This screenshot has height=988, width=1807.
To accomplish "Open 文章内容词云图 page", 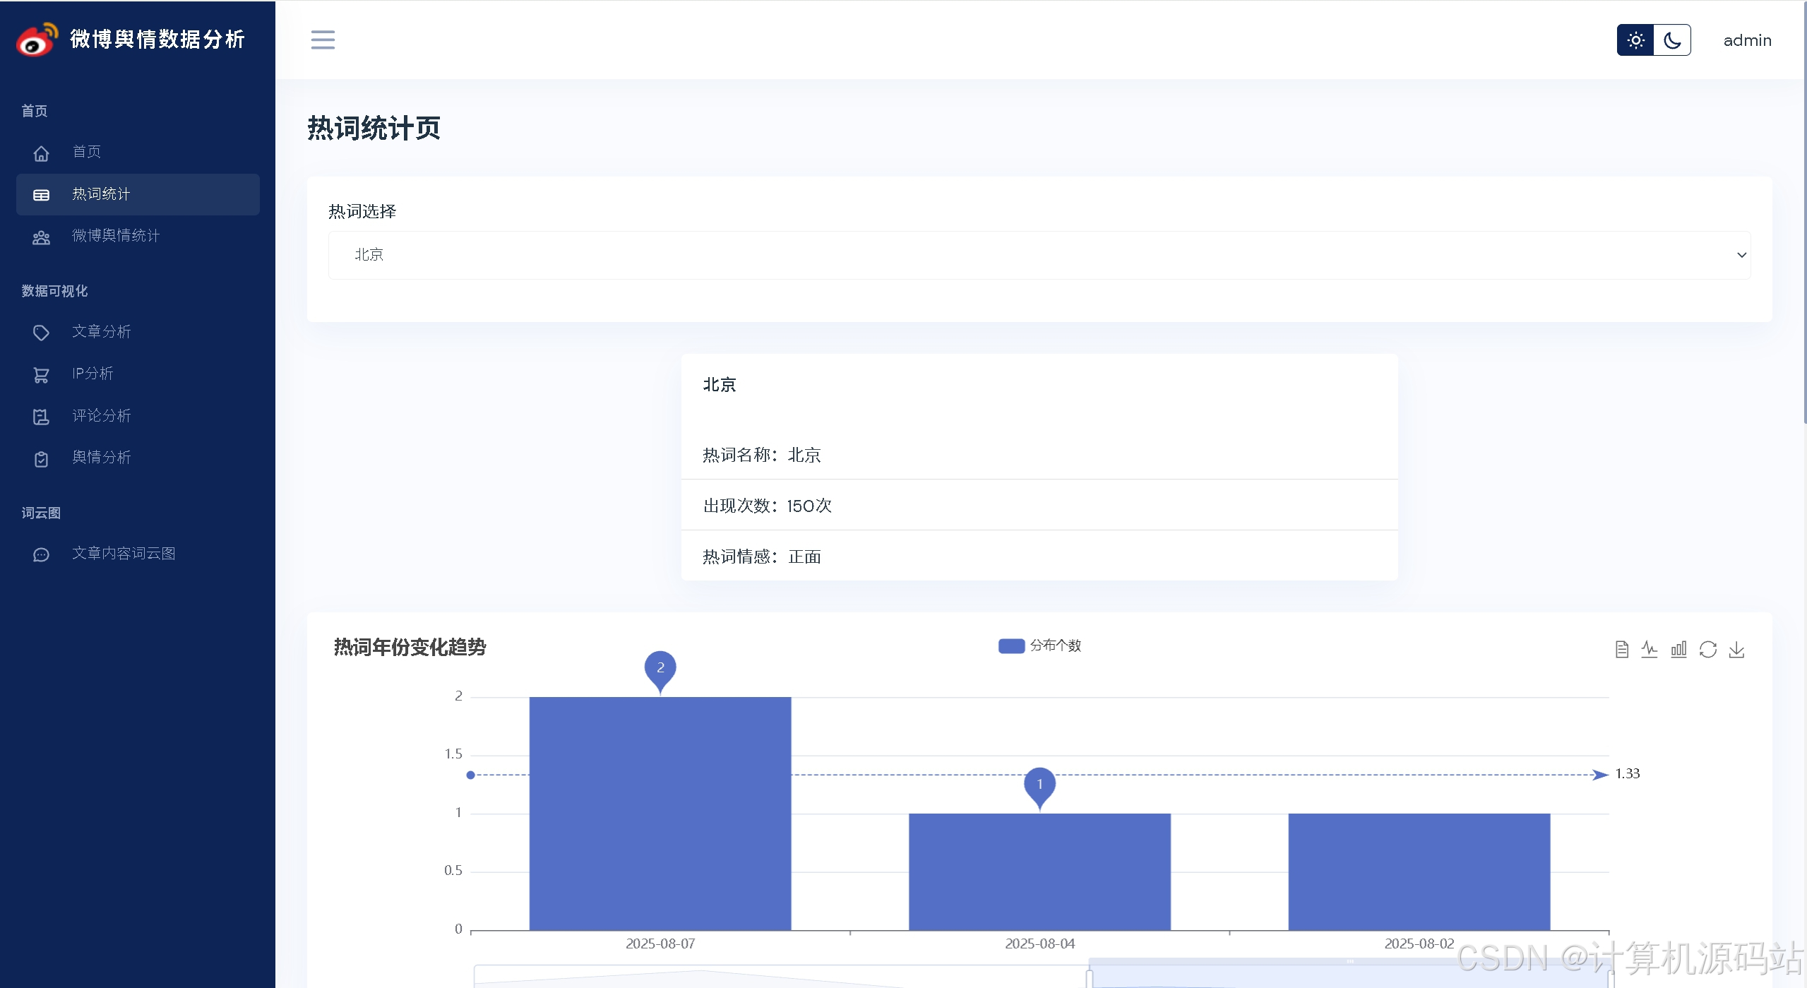I will [124, 554].
